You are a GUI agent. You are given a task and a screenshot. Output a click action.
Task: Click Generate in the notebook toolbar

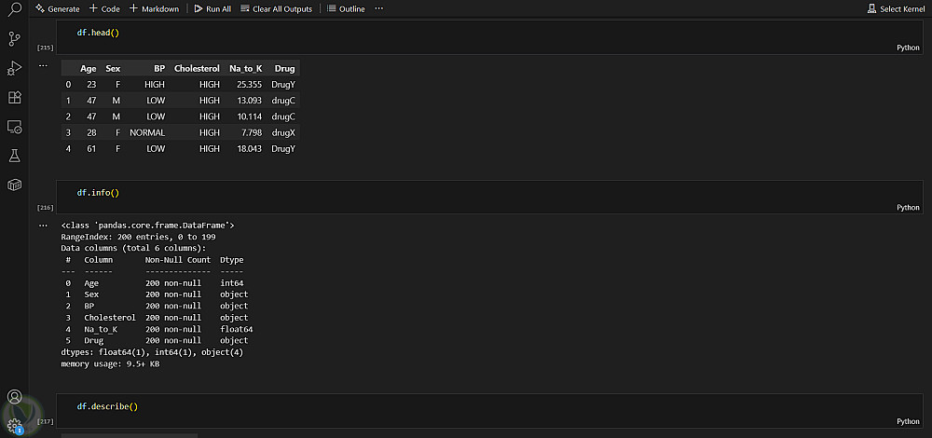click(x=58, y=8)
